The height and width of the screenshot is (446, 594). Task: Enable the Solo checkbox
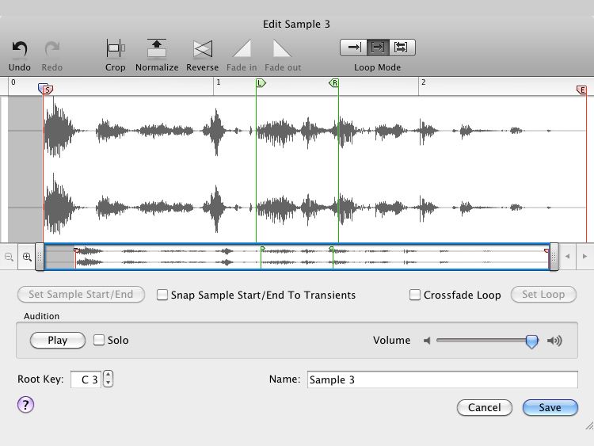(x=98, y=340)
